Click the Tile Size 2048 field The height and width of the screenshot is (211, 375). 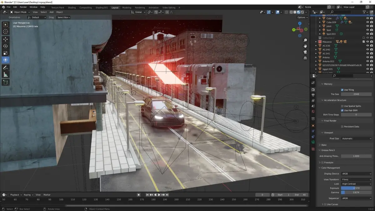[356, 94]
